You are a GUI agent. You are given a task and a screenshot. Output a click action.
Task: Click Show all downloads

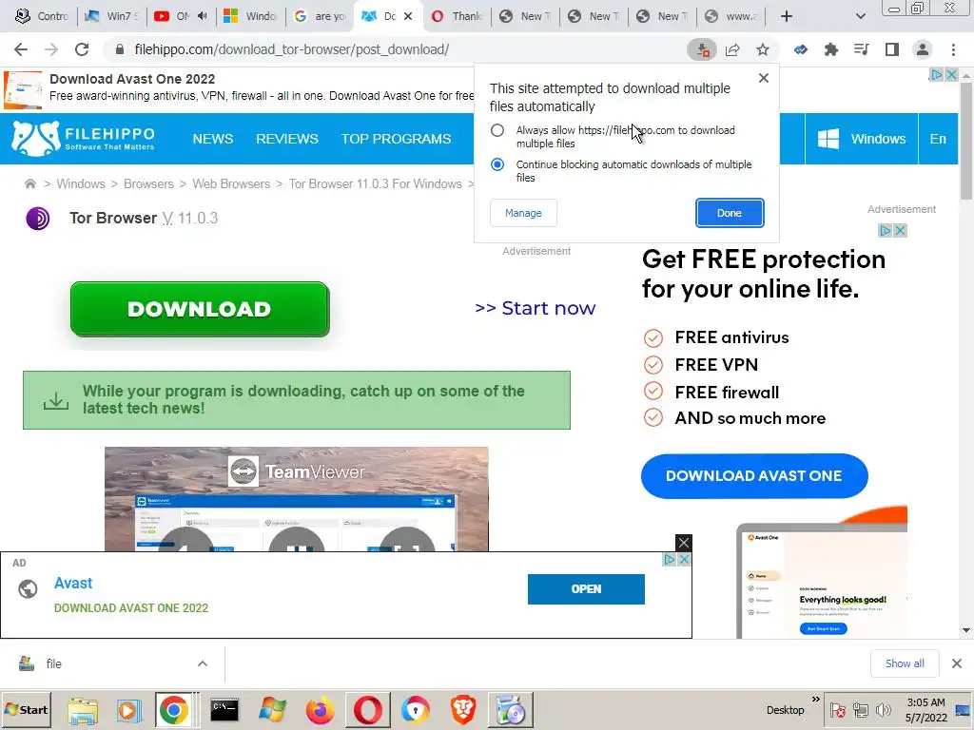click(x=905, y=663)
